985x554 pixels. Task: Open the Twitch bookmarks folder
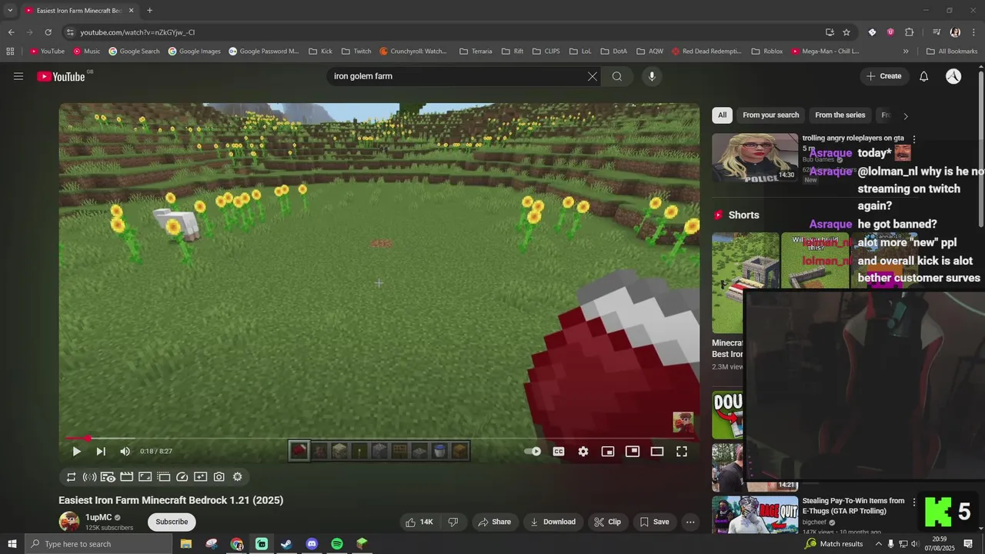click(x=356, y=52)
